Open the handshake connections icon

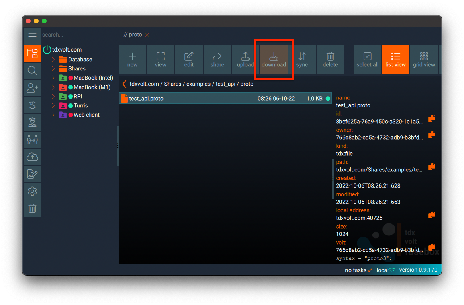point(32,105)
